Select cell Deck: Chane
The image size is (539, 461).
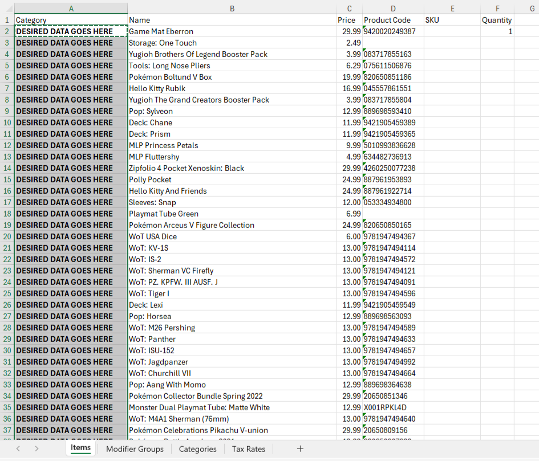232,123
